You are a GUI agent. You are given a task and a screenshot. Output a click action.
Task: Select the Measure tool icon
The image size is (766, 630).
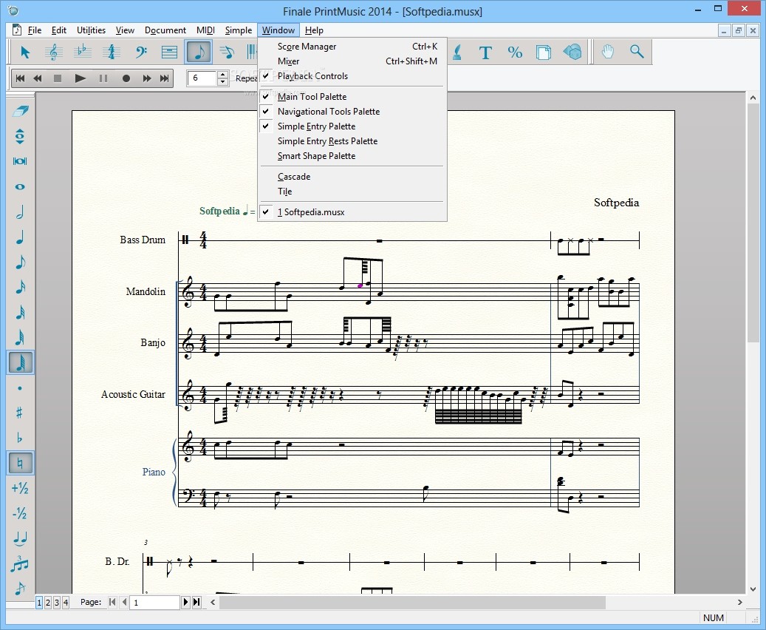(169, 52)
